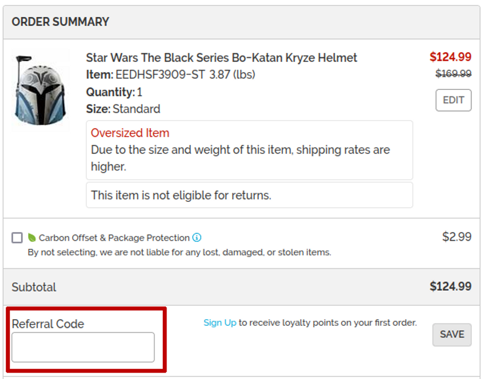Focus the Referral Code input field
The width and height of the screenshot is (485, 379).
pos(83,347)
